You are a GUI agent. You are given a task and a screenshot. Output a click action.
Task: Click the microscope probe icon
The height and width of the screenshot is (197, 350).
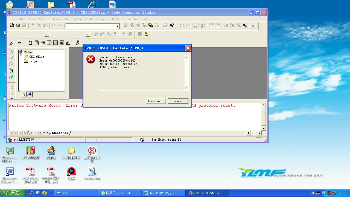[68, 43]
